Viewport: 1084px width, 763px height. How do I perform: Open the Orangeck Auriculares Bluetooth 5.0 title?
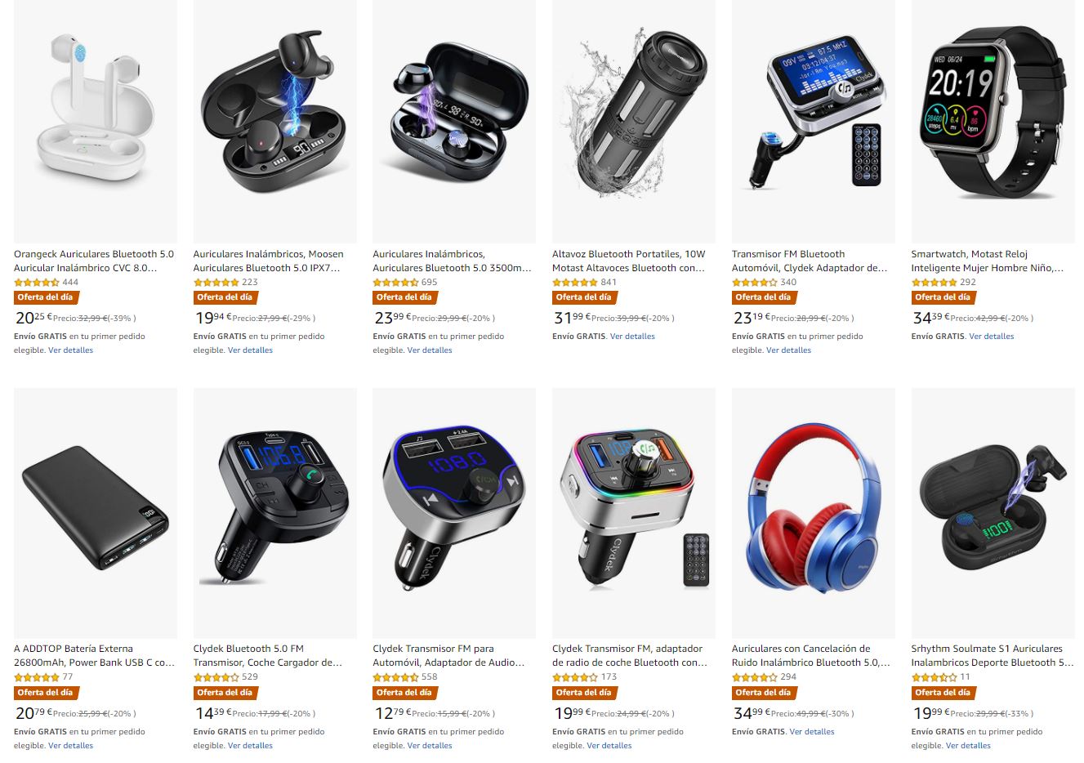94,261
